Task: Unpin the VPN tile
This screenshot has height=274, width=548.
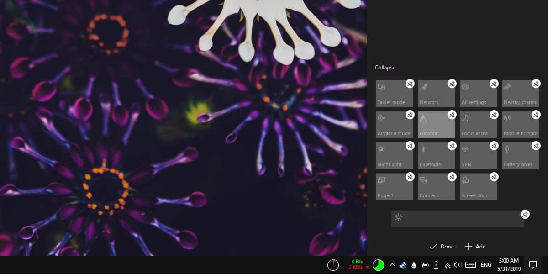Action: coord(494,146)
